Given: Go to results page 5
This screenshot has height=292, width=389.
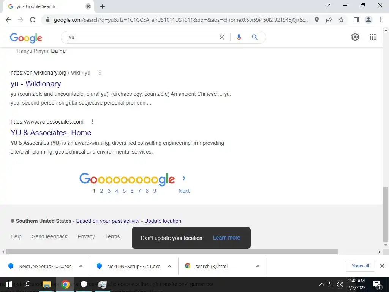Looking at the screenshot, I should [124, 191].
